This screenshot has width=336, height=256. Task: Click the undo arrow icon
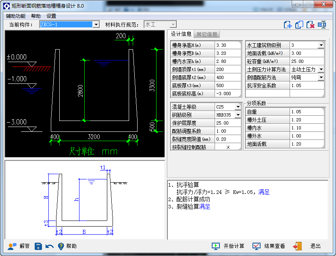pyautogui.click(x=50, y=246)
